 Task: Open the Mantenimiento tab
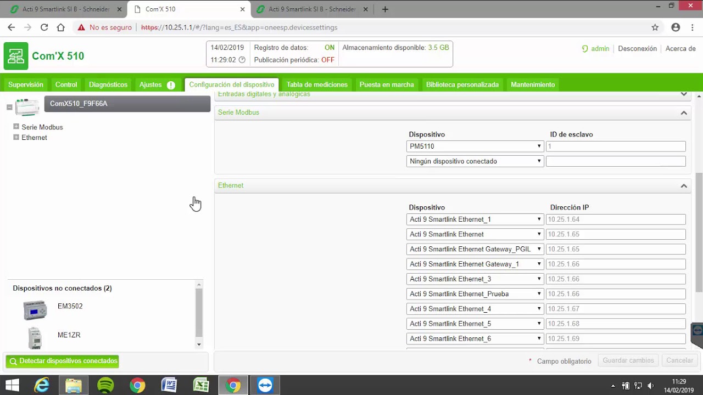coord(533,84)
